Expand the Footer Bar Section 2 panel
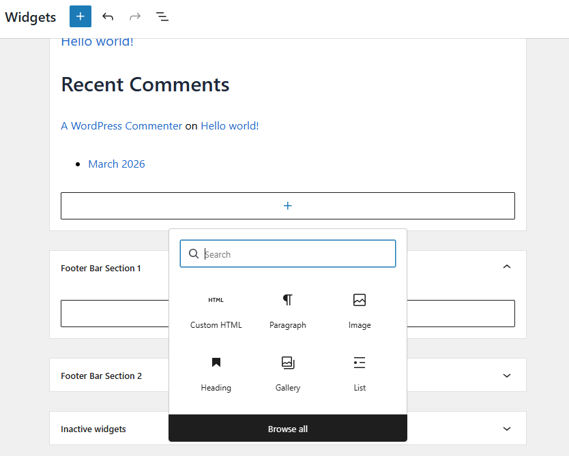This screenshot has height=456, width=569. click(506, 376)
